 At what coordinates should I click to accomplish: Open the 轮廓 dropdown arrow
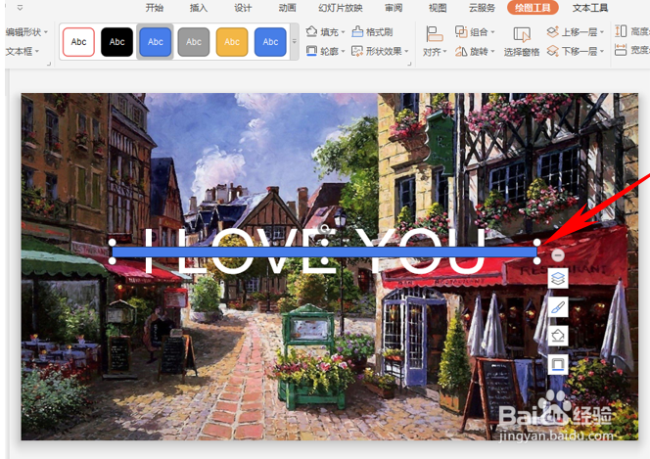point(344,52)
